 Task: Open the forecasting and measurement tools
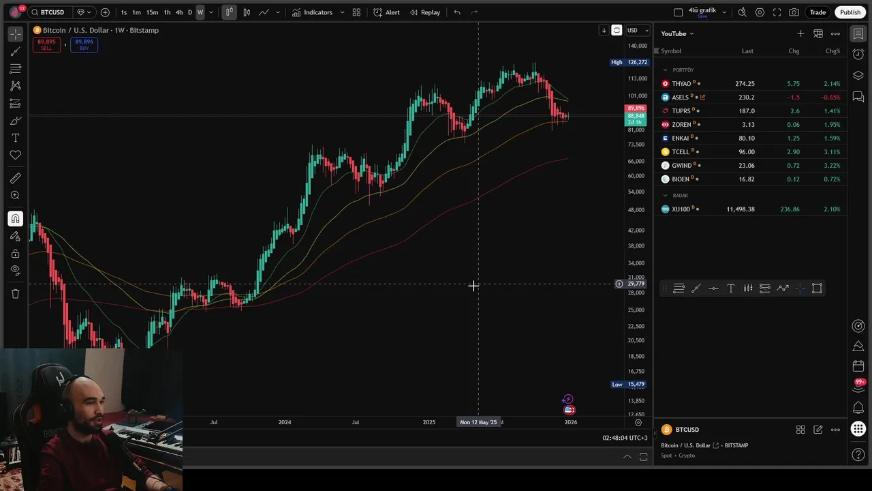point(15,104)
